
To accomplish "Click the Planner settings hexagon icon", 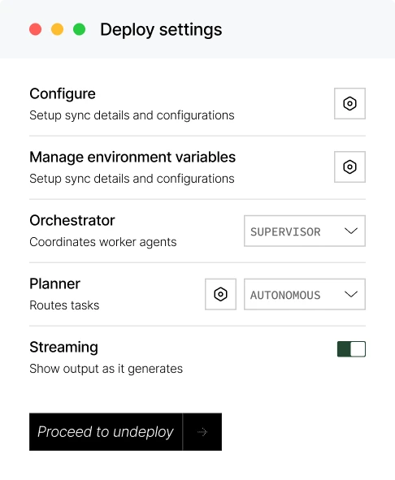I will 220,294.
